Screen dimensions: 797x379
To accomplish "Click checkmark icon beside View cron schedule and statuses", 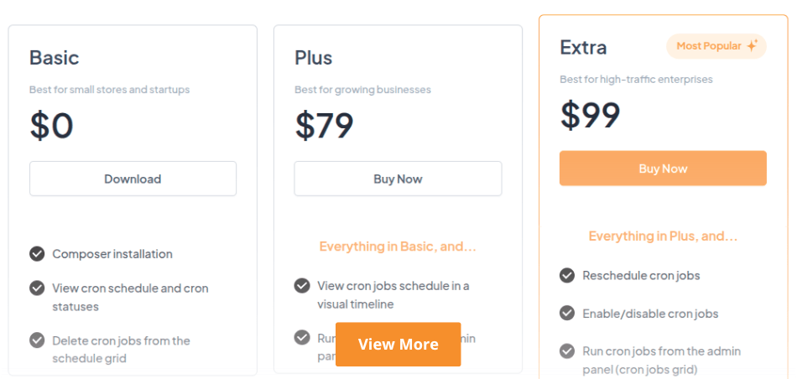I will [x=37, y=288].
